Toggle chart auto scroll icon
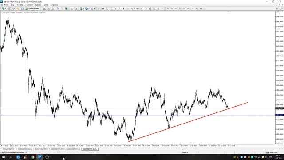This screenshot has width=284, height=160. pyautogui.click(x=72, y=8)
